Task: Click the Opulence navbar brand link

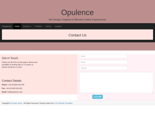Action: coord(7,26)
